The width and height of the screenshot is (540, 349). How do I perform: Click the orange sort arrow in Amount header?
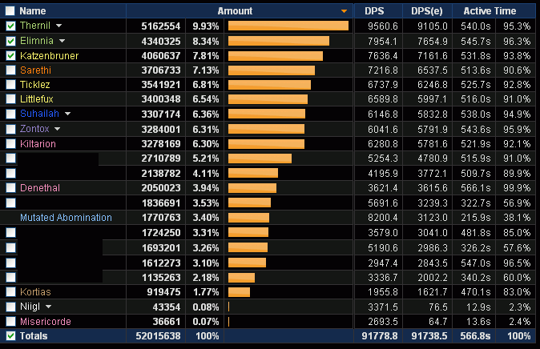click(344, 11)
